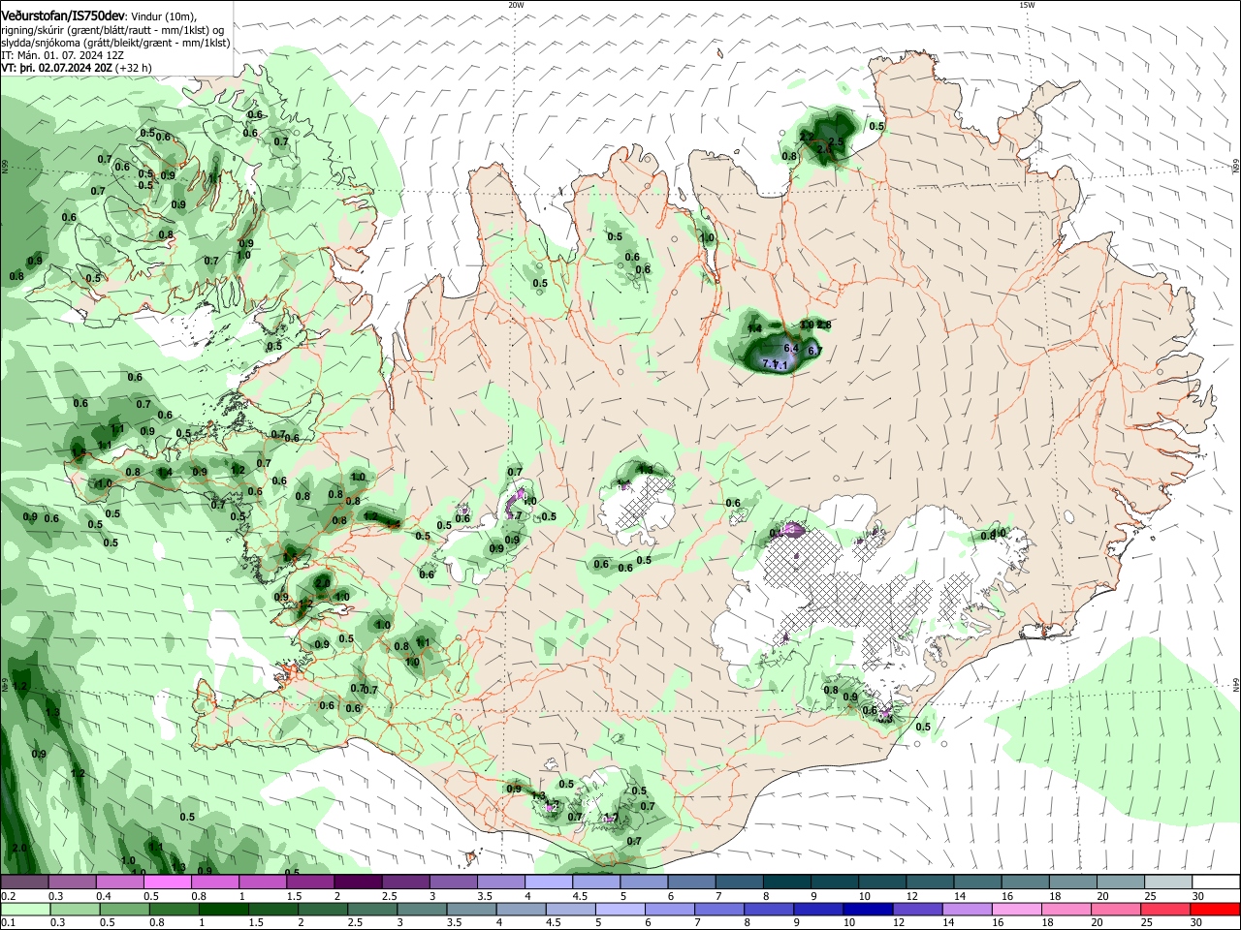
Task: Click the 6.4 precipitation value on the map
Action: [791, 348]
